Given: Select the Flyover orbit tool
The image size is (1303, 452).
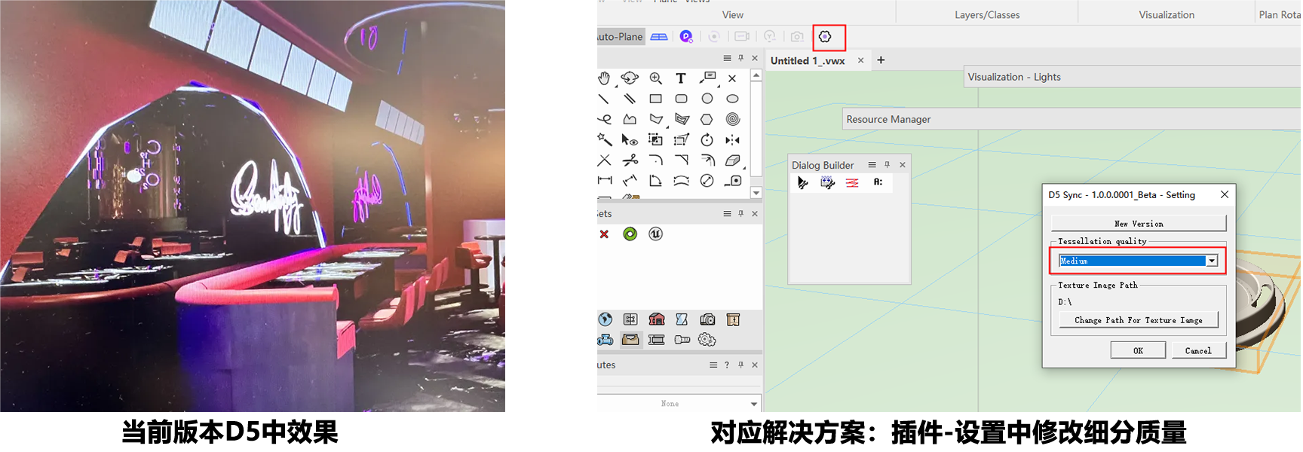Looking at the screenshot, I should click(x=630, y=78).
